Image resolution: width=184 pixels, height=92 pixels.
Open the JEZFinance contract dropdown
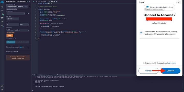(18, 30)
